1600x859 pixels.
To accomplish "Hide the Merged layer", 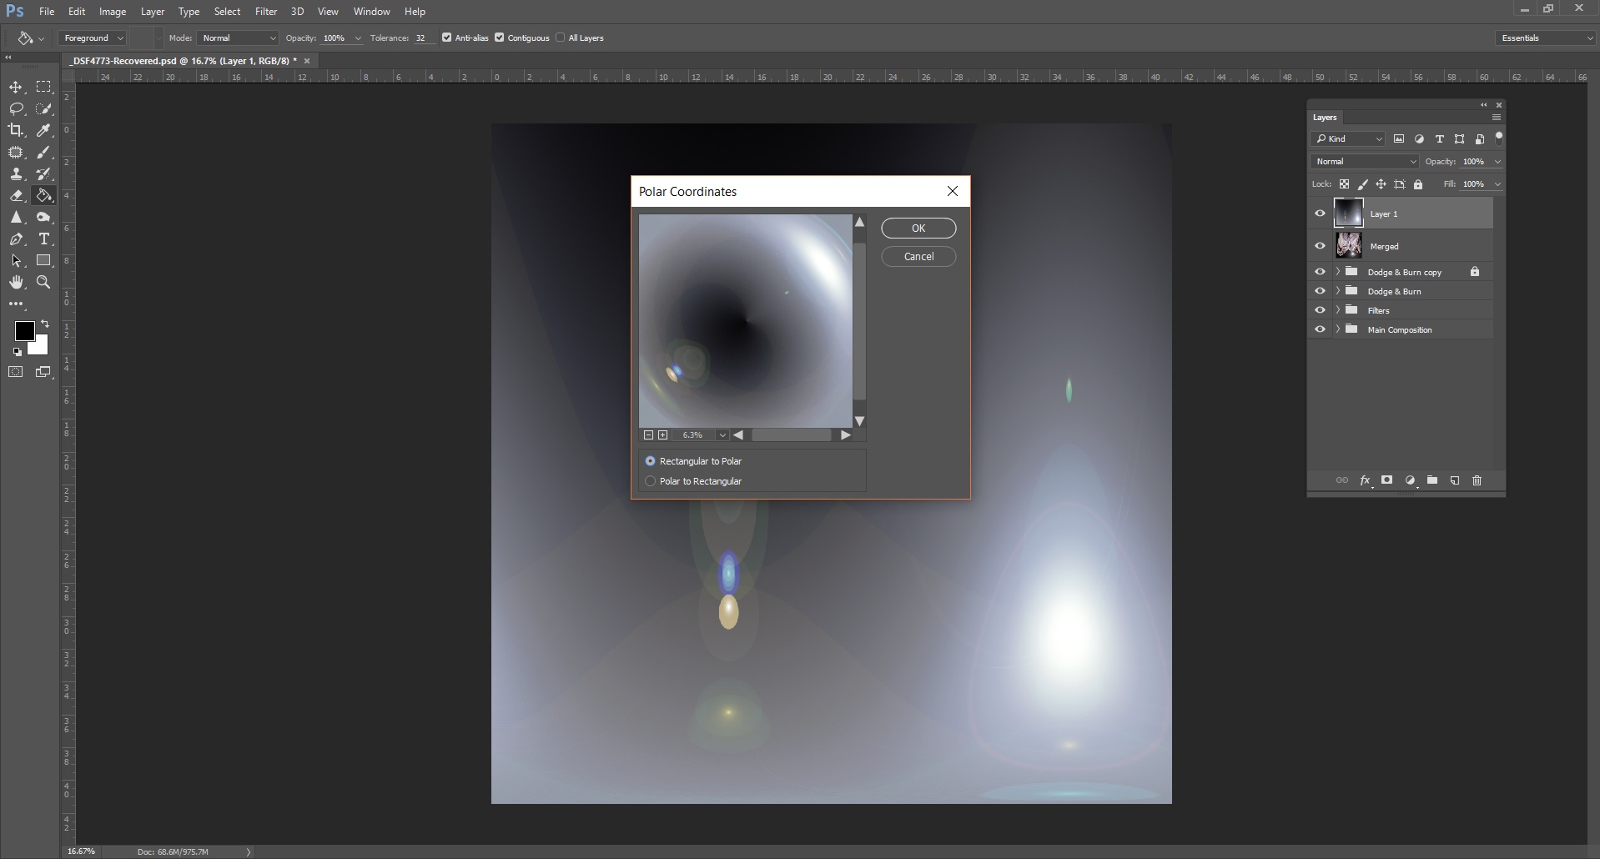I will tap(1321, 245).
